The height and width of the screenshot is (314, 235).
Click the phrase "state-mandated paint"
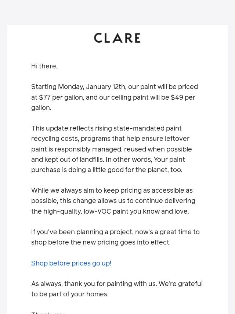tap(147, 128)
